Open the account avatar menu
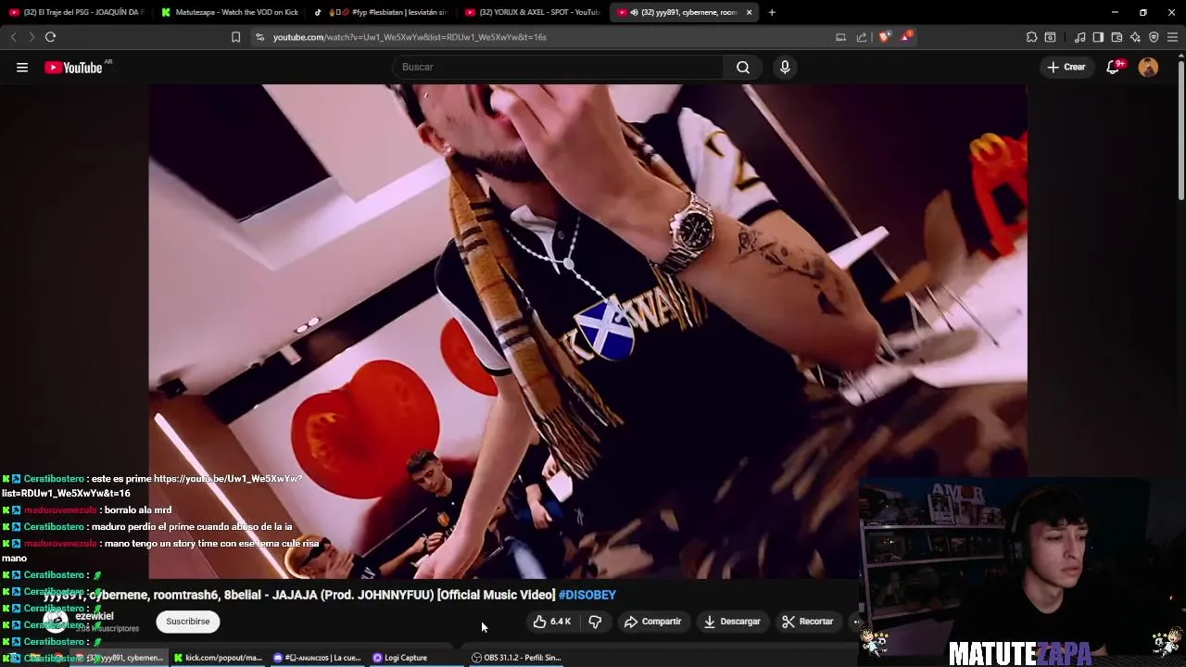The image size is (1186, 667). (x=1148, y=67)
